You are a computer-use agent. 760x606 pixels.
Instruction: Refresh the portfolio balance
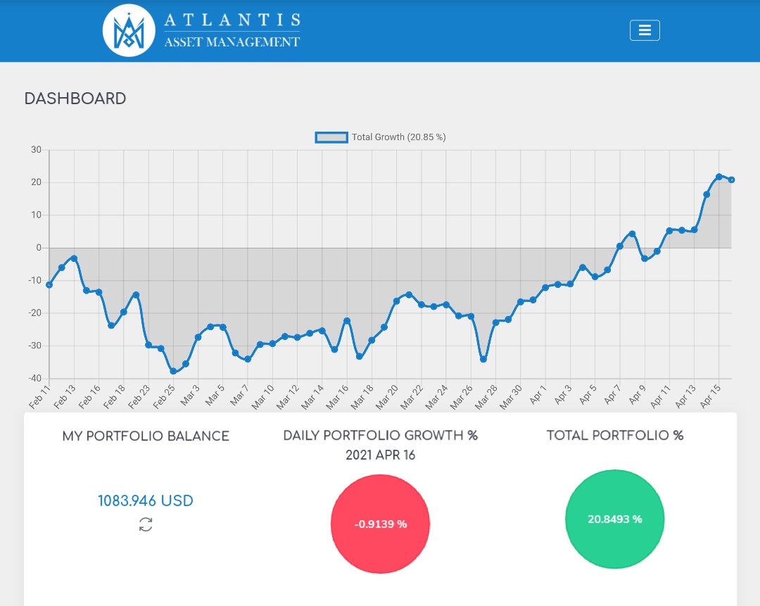pyautogui.click(x=146, y=524)
